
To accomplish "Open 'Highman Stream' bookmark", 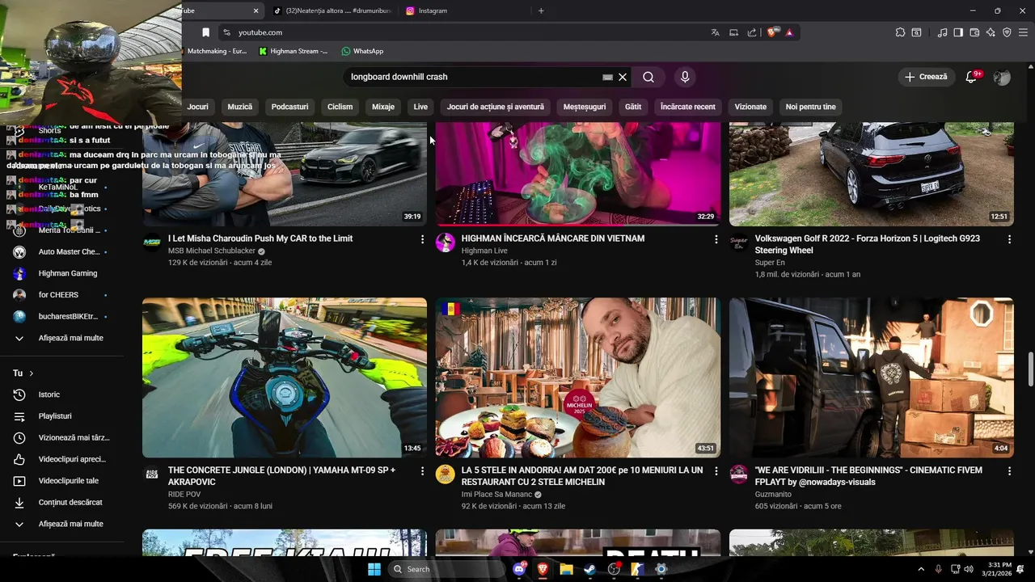I will pos(294,51).
